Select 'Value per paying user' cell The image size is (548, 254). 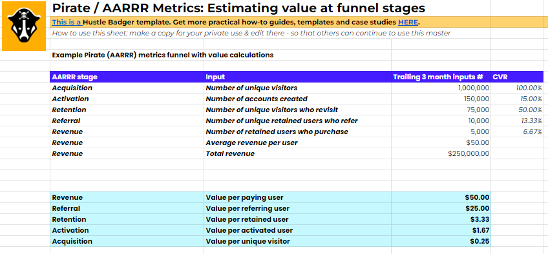point(298,197)
